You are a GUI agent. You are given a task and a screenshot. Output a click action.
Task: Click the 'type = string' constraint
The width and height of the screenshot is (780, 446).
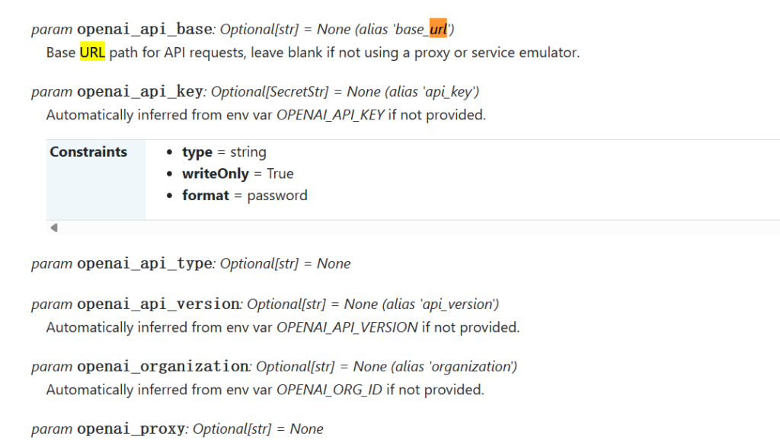(224, 152)
